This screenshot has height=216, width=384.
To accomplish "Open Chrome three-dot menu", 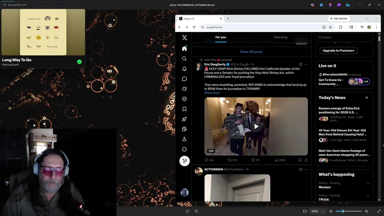I will (376, 27).
